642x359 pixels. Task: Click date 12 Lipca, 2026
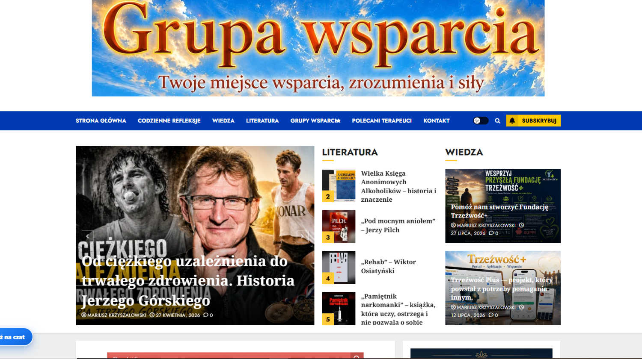coord(468,315)
